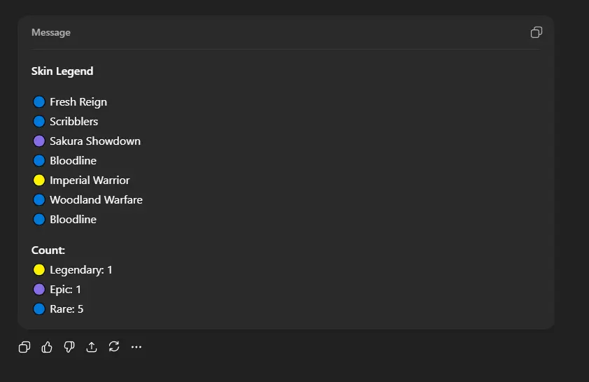The image size is (589, 382).
Task: Click the Message label in the header
Action: coord(51,33)
